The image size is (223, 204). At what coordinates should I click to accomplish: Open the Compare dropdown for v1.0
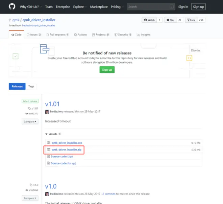tap(30, 198)
